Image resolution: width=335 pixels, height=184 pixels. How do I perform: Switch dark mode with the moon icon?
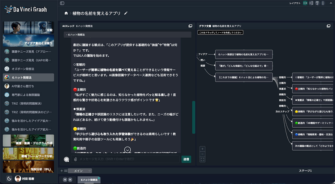9,179
